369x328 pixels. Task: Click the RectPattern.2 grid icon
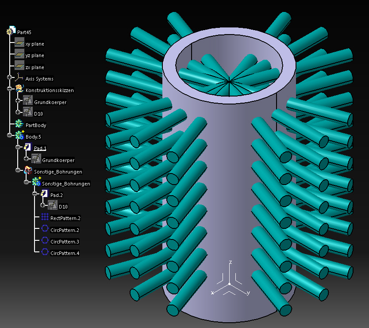click(x=45, y=216)
